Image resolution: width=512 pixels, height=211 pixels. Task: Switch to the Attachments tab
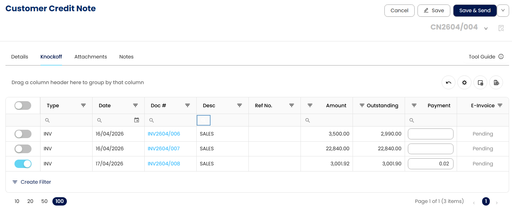[91, 57]
